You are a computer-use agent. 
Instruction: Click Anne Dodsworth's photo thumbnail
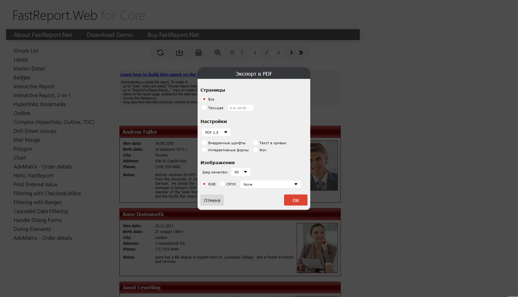(x=317, y=248)
